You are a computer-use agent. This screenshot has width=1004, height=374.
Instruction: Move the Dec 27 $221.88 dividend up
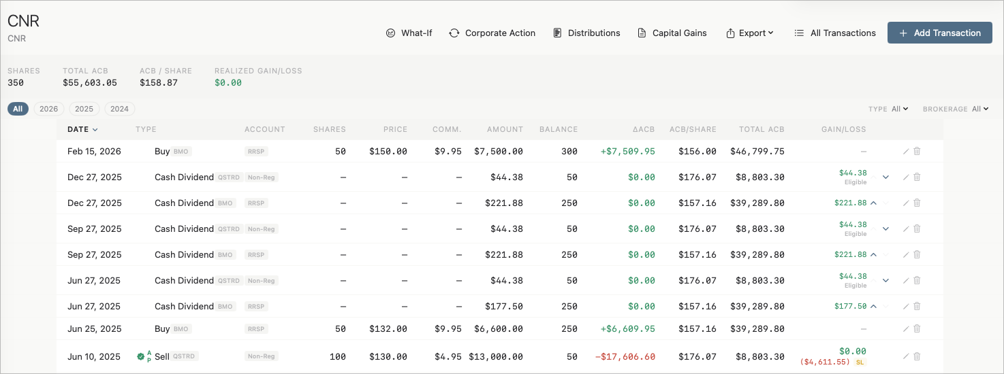(x=873, y=203)
